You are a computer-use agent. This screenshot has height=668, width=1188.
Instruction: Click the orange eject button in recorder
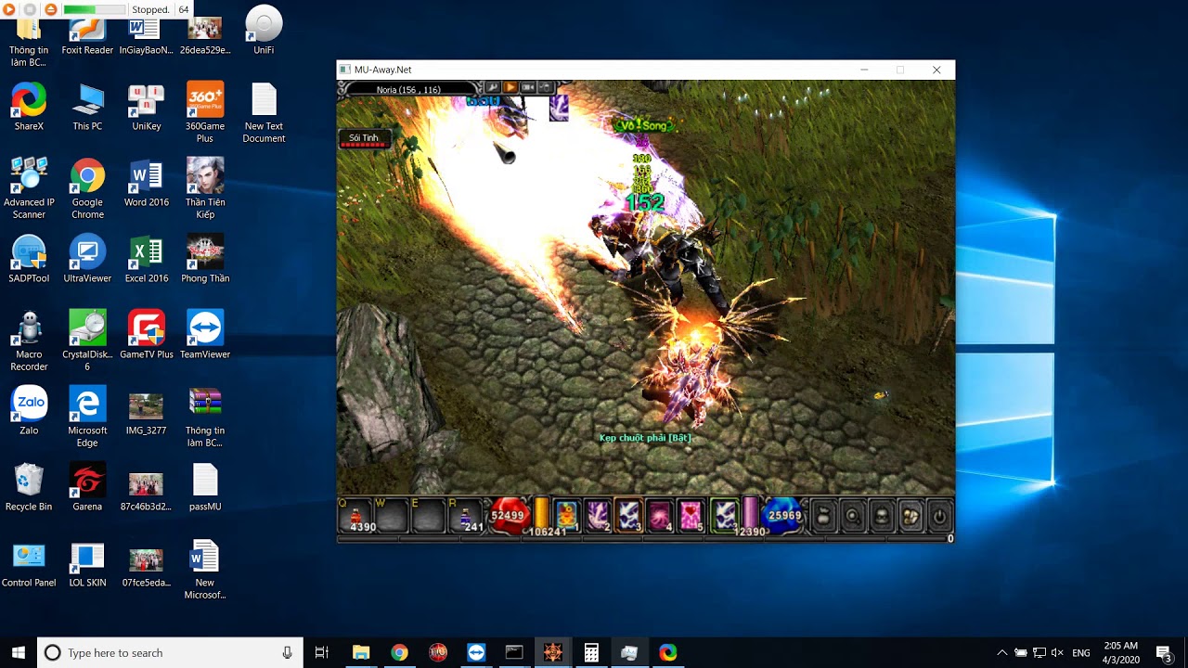[x=50, y=9]
